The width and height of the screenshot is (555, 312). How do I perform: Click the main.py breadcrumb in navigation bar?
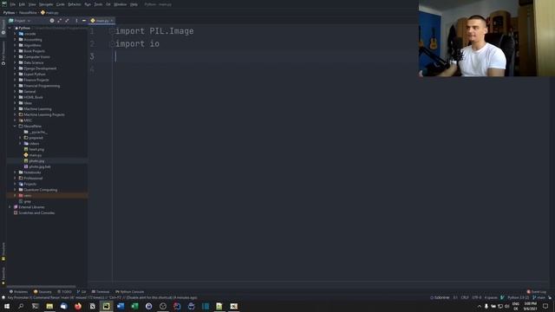coord(49,13)
